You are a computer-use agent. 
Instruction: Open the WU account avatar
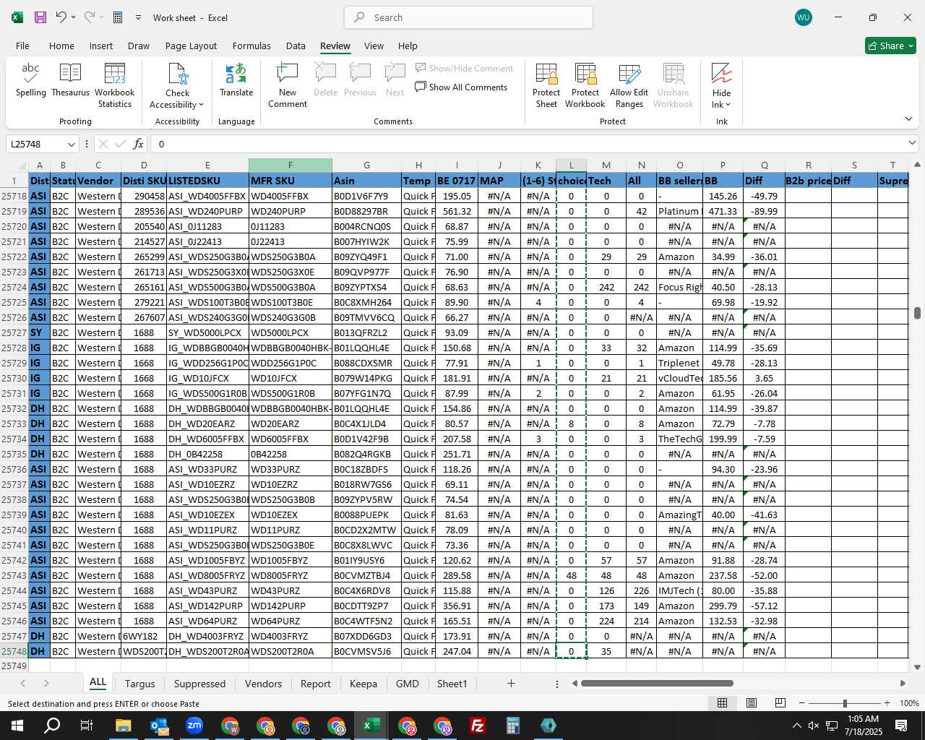coord(803,17)
